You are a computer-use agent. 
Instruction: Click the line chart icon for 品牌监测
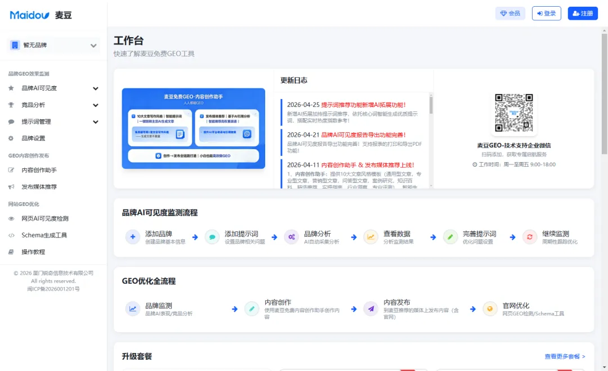133,309
